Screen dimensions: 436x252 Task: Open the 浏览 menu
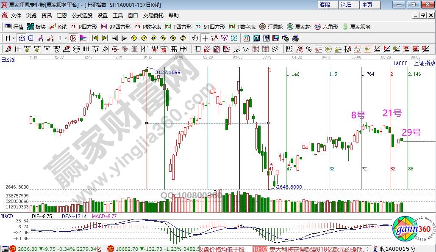[x=31, y=16]
